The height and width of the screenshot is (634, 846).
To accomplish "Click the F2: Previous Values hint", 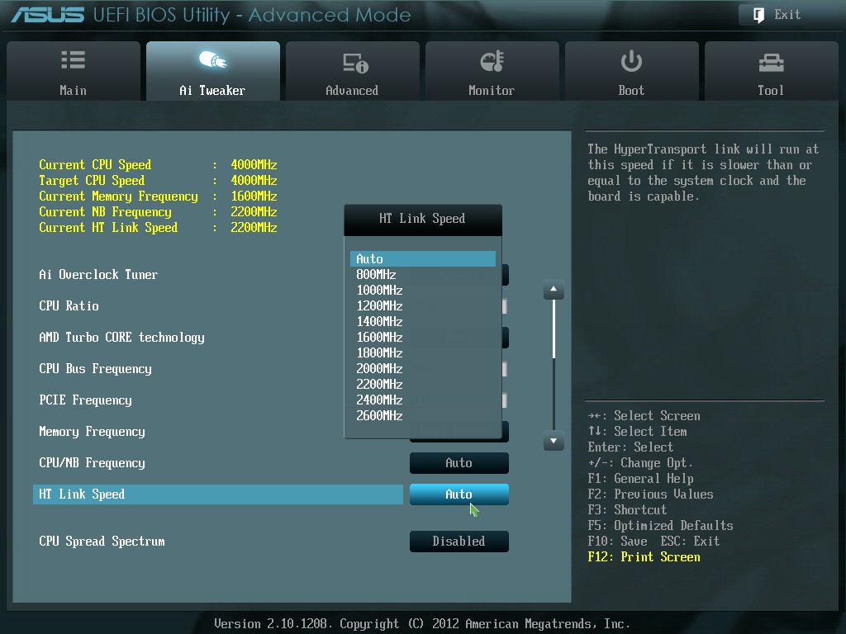I will (x=651, y=494).
